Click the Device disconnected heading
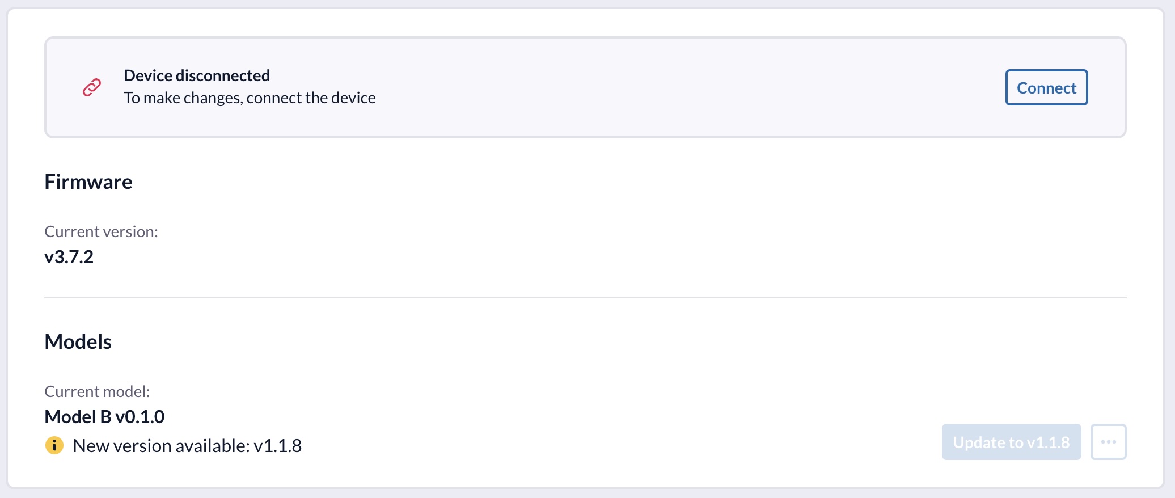Image resolution: width=1175 pixels, height=498 pixels. point(197,75)
